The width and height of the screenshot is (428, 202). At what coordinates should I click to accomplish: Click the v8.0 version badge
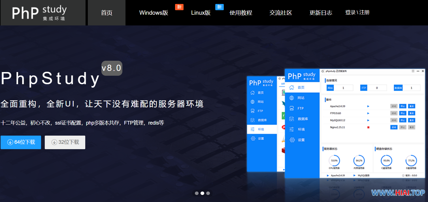point(112,68)
